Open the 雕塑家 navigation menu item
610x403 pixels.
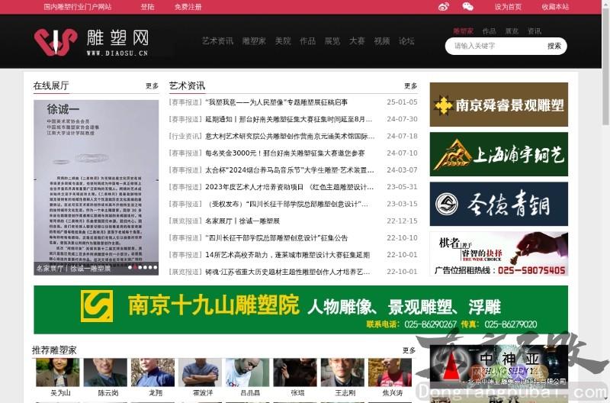click(x=254, y=41)
